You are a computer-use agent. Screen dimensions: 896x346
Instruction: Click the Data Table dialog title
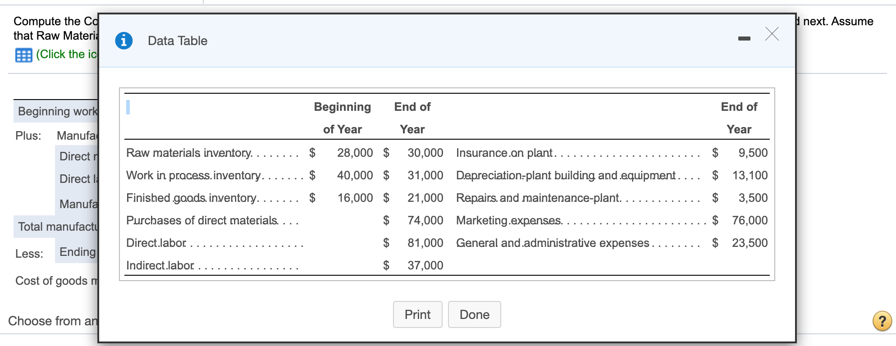click(x=177, y=41)
